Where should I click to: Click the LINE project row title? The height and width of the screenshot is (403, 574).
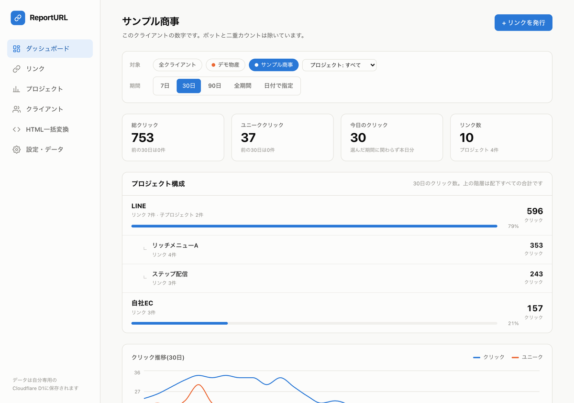pyautogui.click(x=139, y=206)
